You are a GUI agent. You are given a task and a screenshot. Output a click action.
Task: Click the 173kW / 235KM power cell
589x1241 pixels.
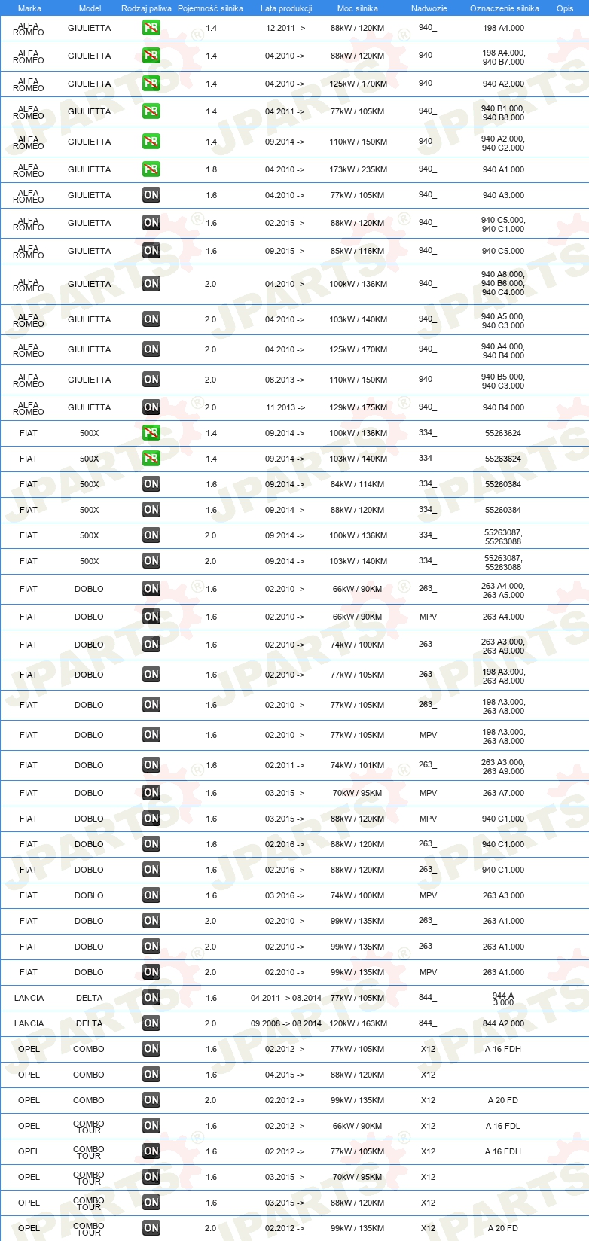click(x=358, y=169)
